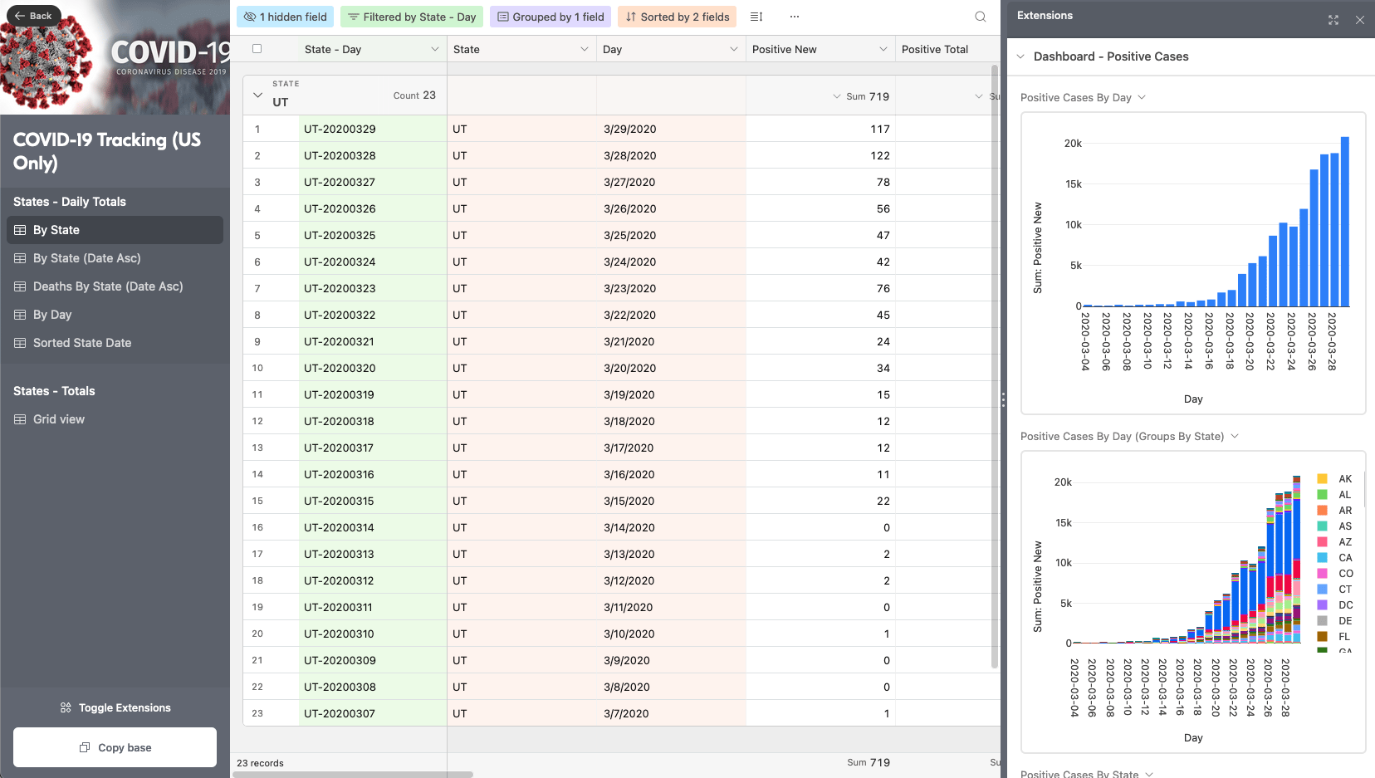Toggle Extensions panel visibility

click(x=115, y=707)
